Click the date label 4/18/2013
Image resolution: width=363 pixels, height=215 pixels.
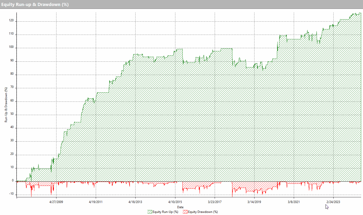tap(136, 202)
